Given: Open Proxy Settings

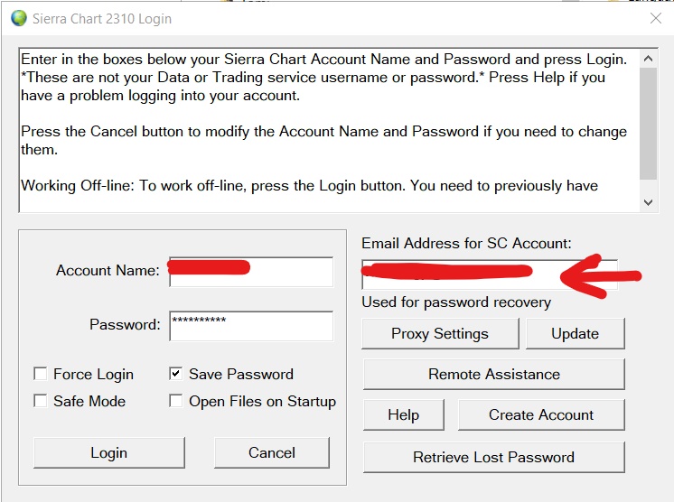Looking at the screenshot, I should [x=440, y=333].
